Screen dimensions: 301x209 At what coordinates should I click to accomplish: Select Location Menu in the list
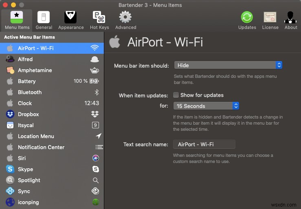[52, 136]
